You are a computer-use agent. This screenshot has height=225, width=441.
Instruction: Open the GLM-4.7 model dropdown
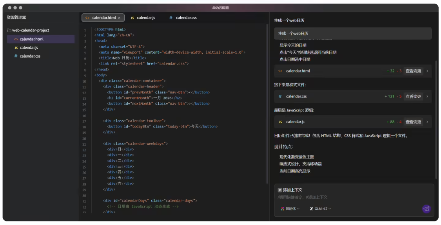(x=320, y=209)
